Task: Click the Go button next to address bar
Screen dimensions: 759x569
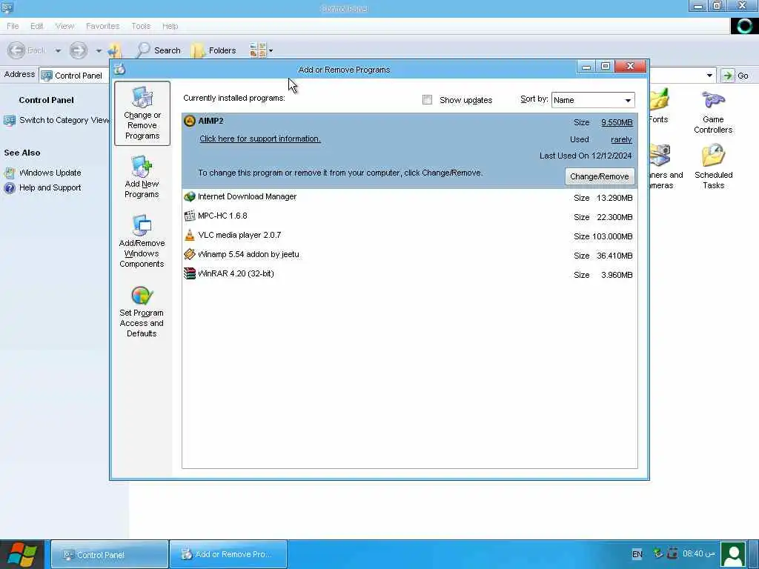Action: coord(735,76)
